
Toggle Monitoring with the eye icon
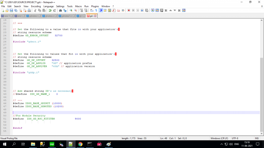click(123, 10)
